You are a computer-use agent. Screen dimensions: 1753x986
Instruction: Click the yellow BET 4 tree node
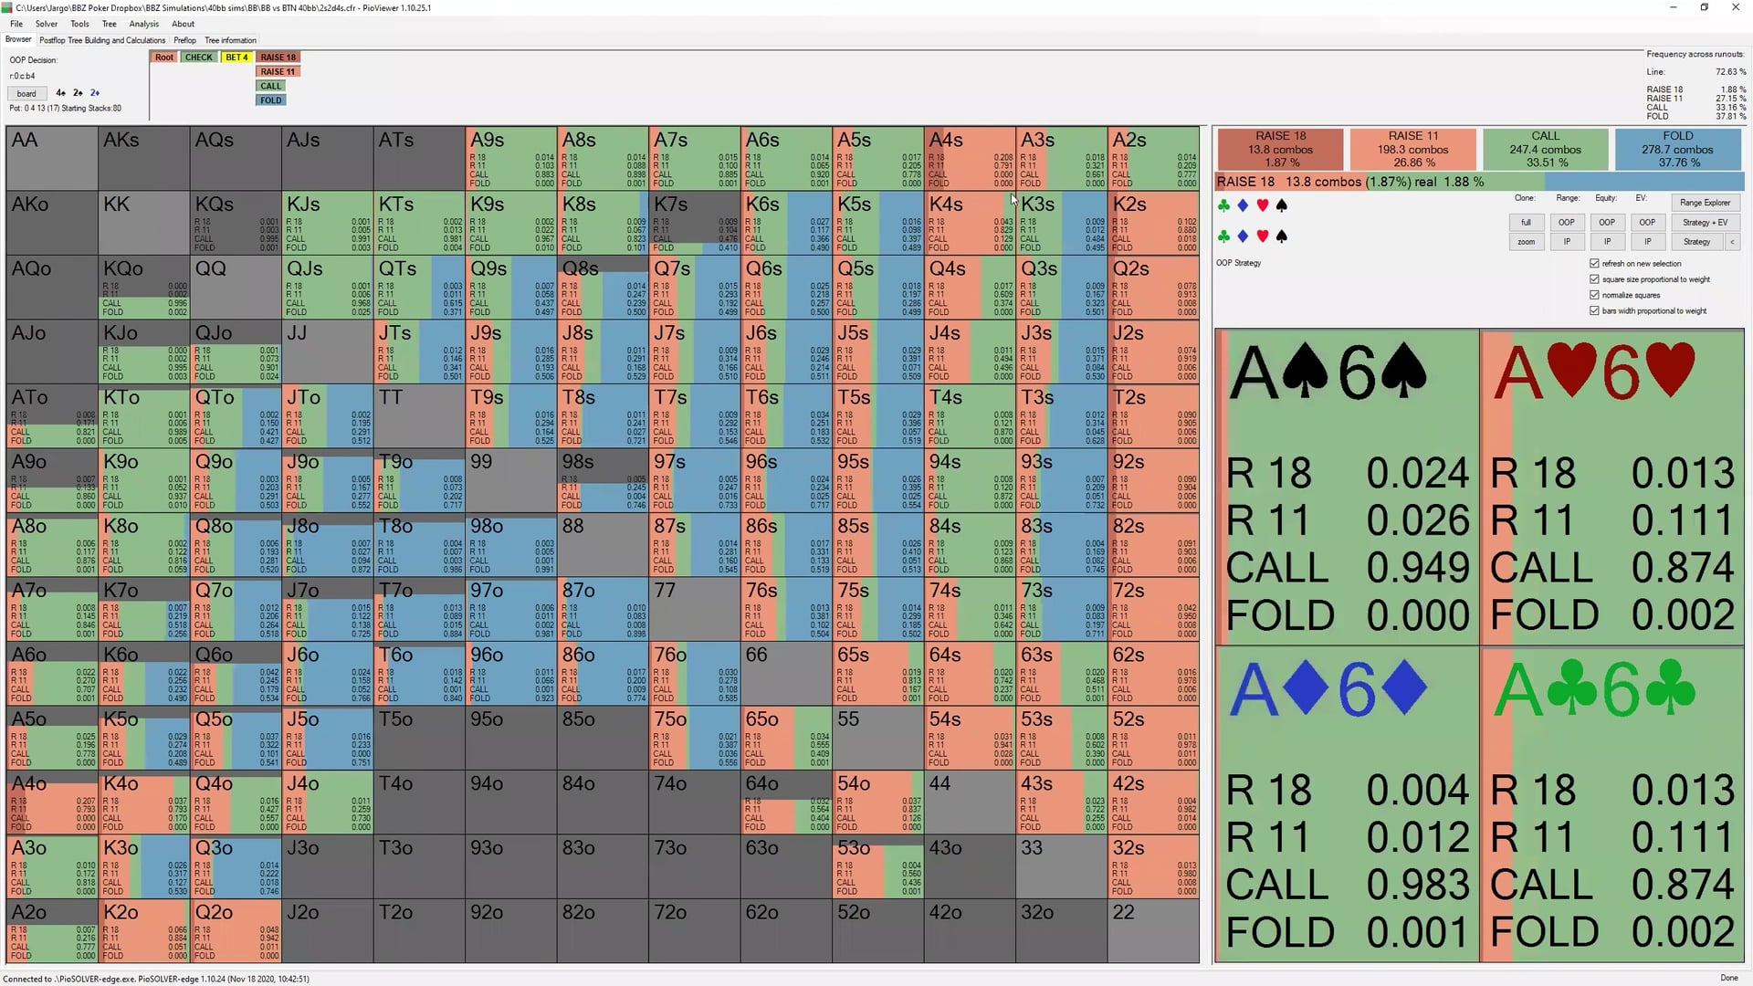pos(236,58)
